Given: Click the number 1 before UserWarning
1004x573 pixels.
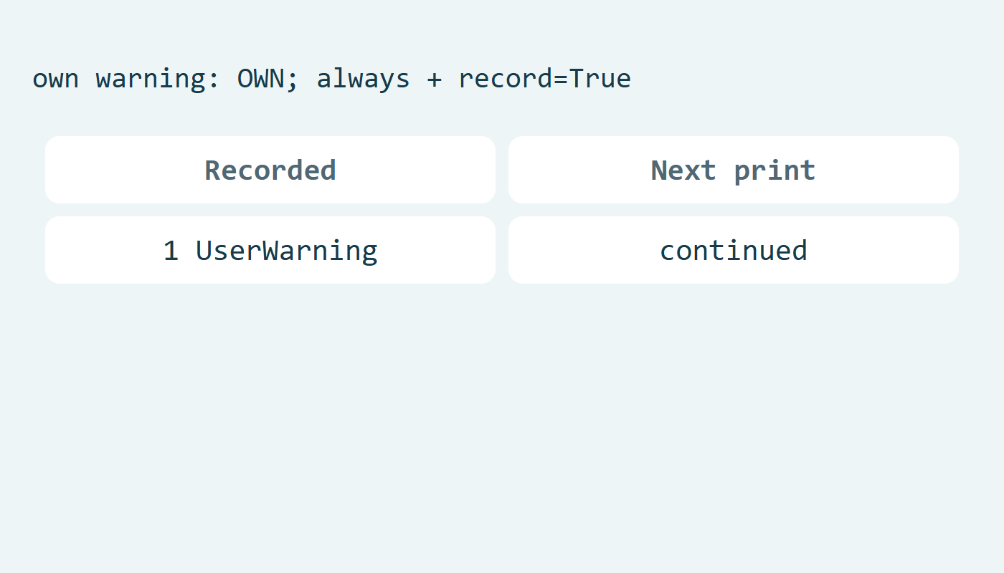Looking at the screenshot, I should (x=171, y=250).
